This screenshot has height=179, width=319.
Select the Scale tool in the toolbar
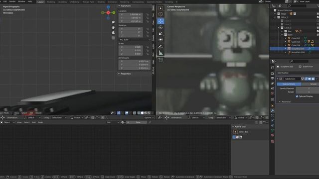click(x=160, y=33)
